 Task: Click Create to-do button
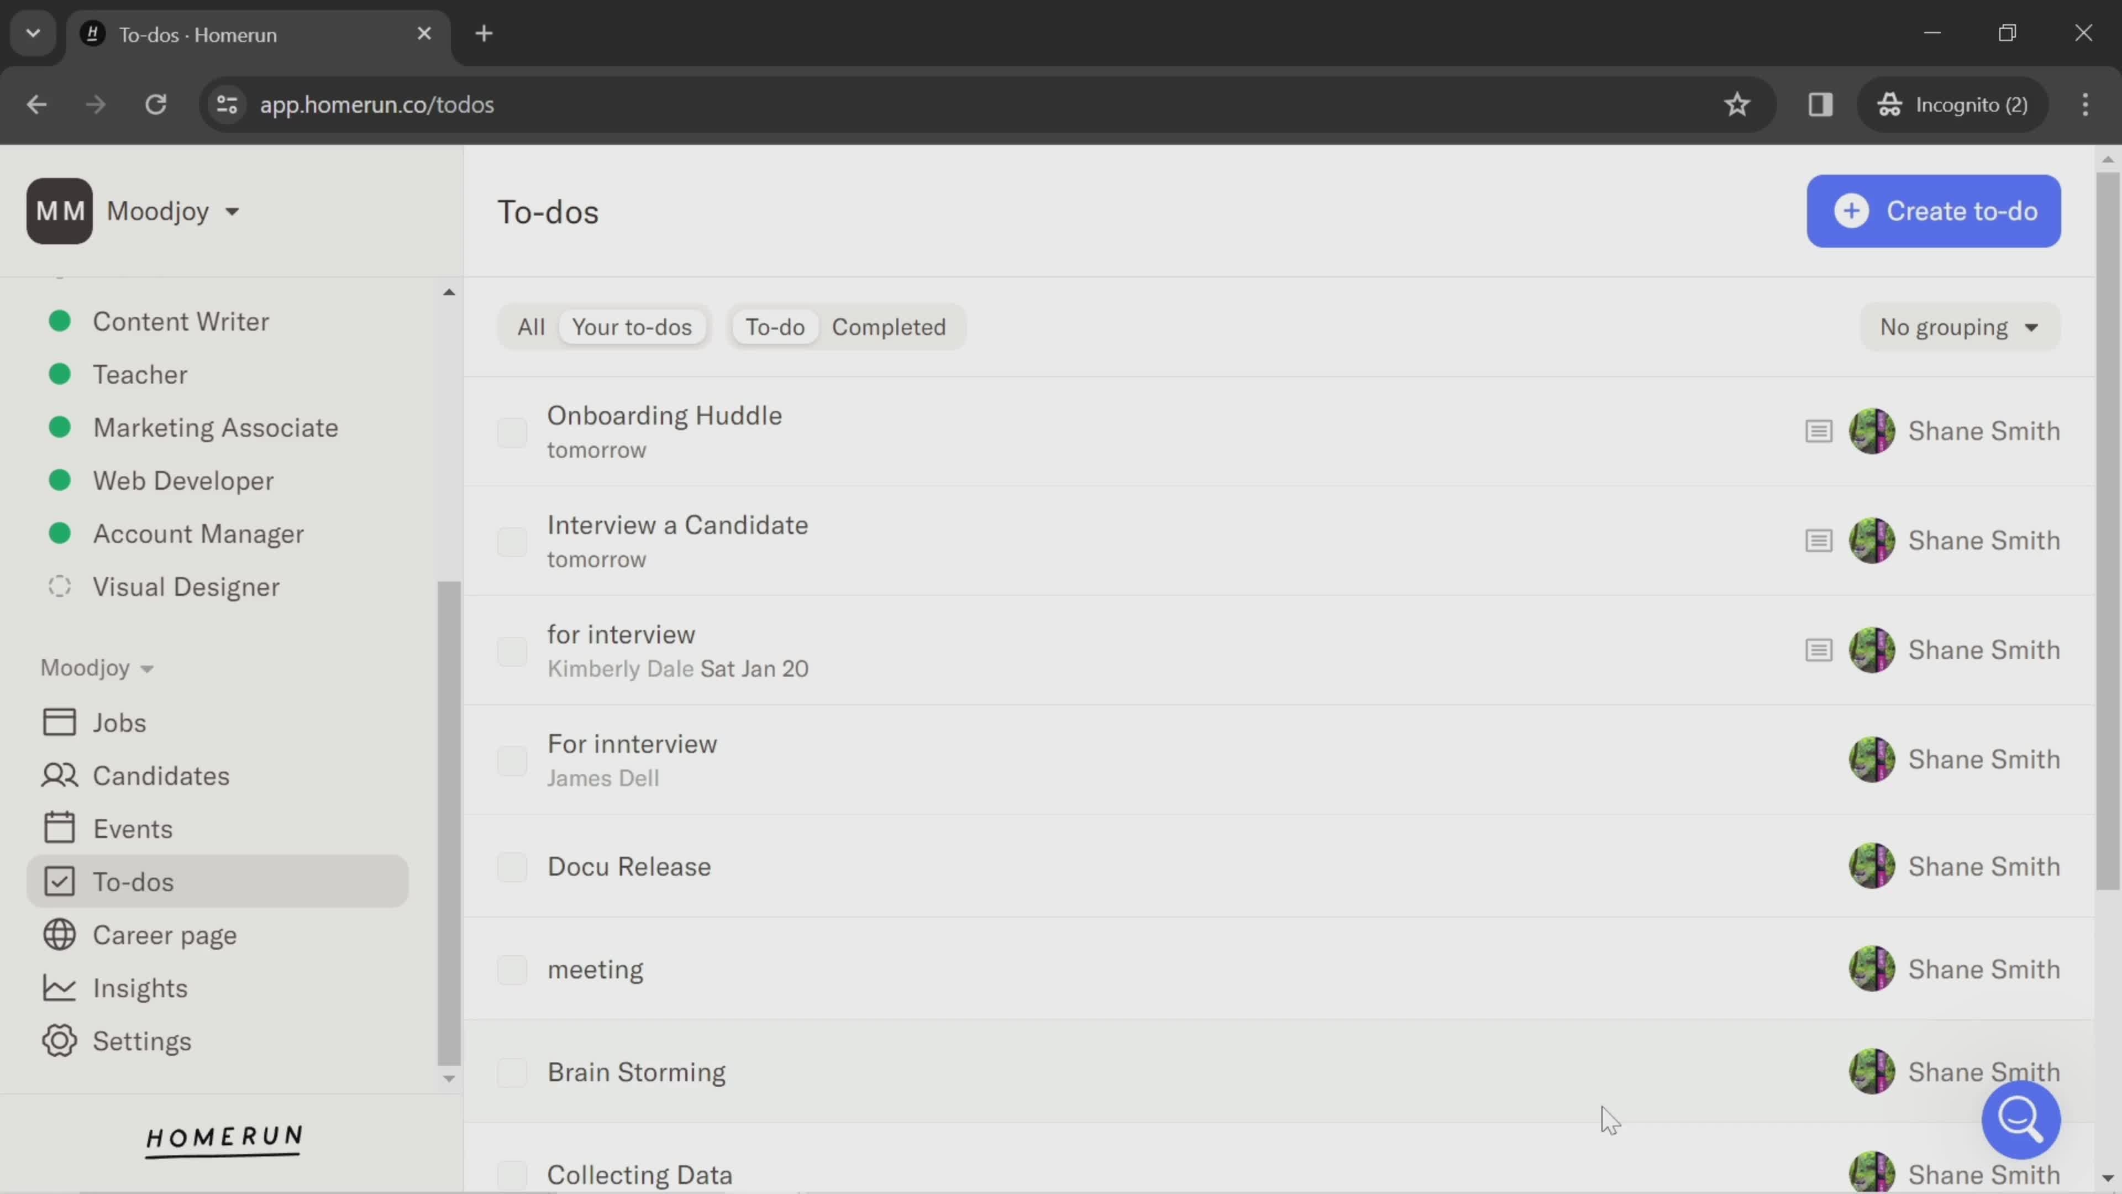1934,211
